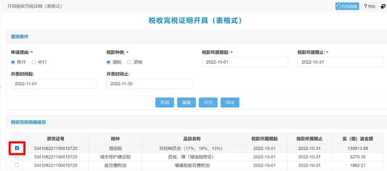This screenshot has height=171, width=387.
Task: Check the 城市维护建设税 row checkbox
Action: coord(17,157)
